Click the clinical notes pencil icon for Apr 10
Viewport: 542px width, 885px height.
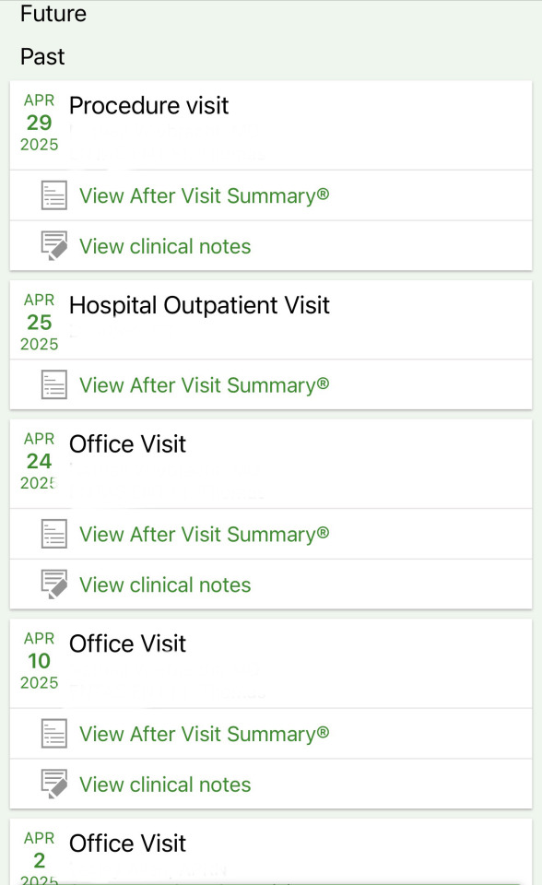coord(54,784)
